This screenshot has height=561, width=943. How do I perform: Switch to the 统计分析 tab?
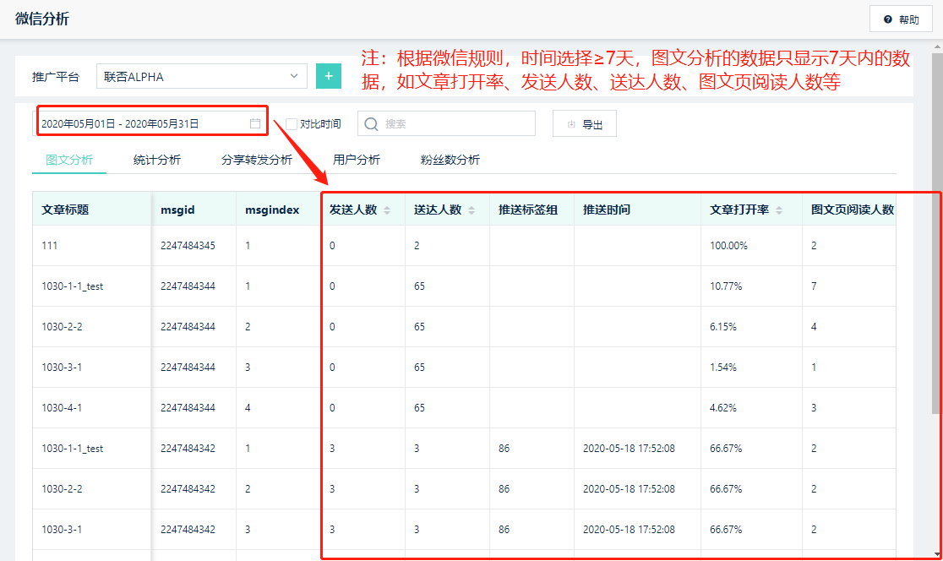point(157,160)
